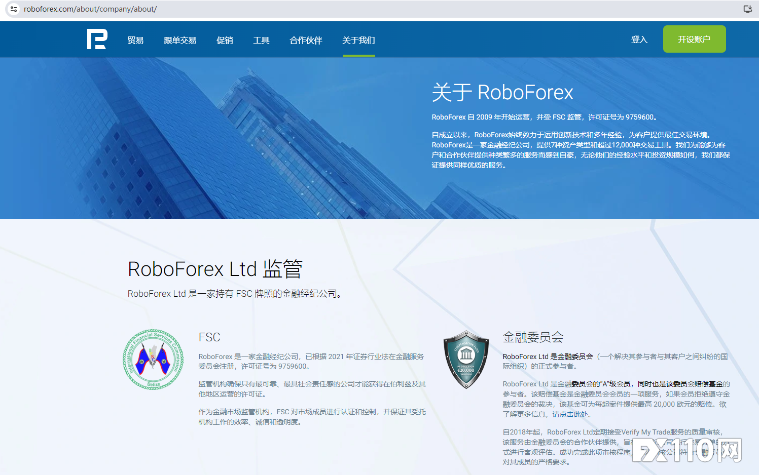Click paragraph starting '监管机构确保只有最可靠'
This screenshot has width=759, height=475.
click(x=312, y=389)
